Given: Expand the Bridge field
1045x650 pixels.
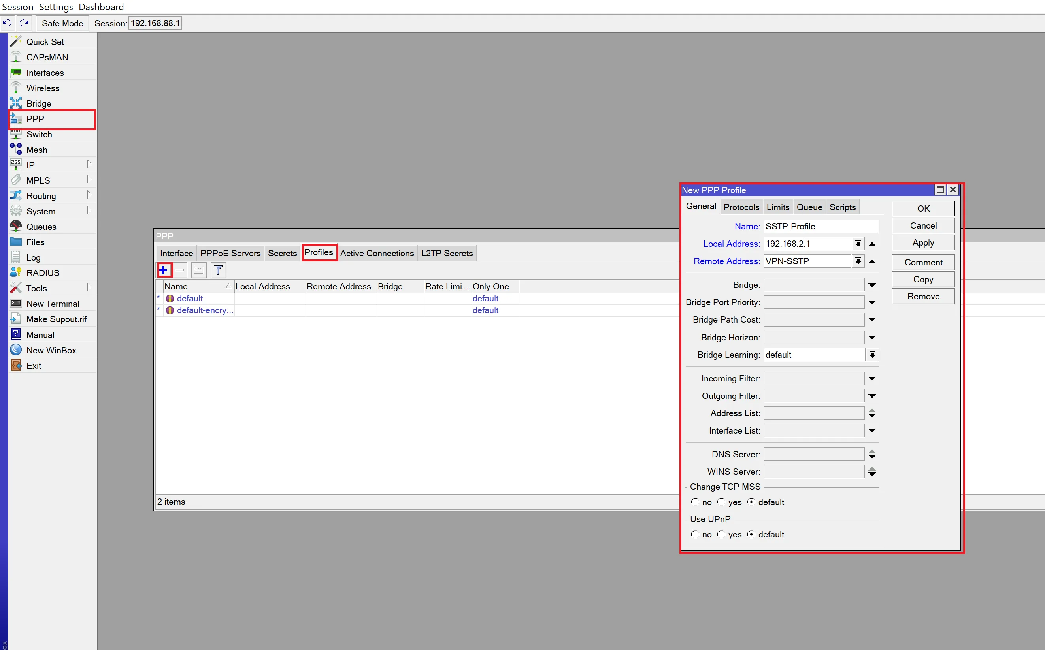Looking at the screenshot, I should pos(873,285).
